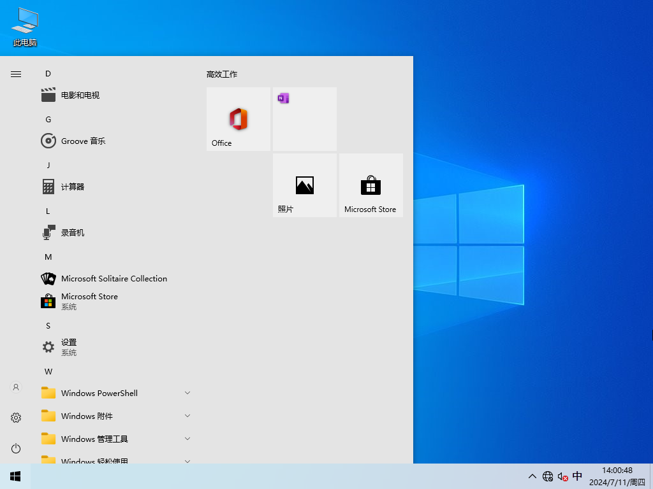Launch Microsoft Store from its tile
The width and height of the screenshot is (653, 489).
(x=371, y=185)
